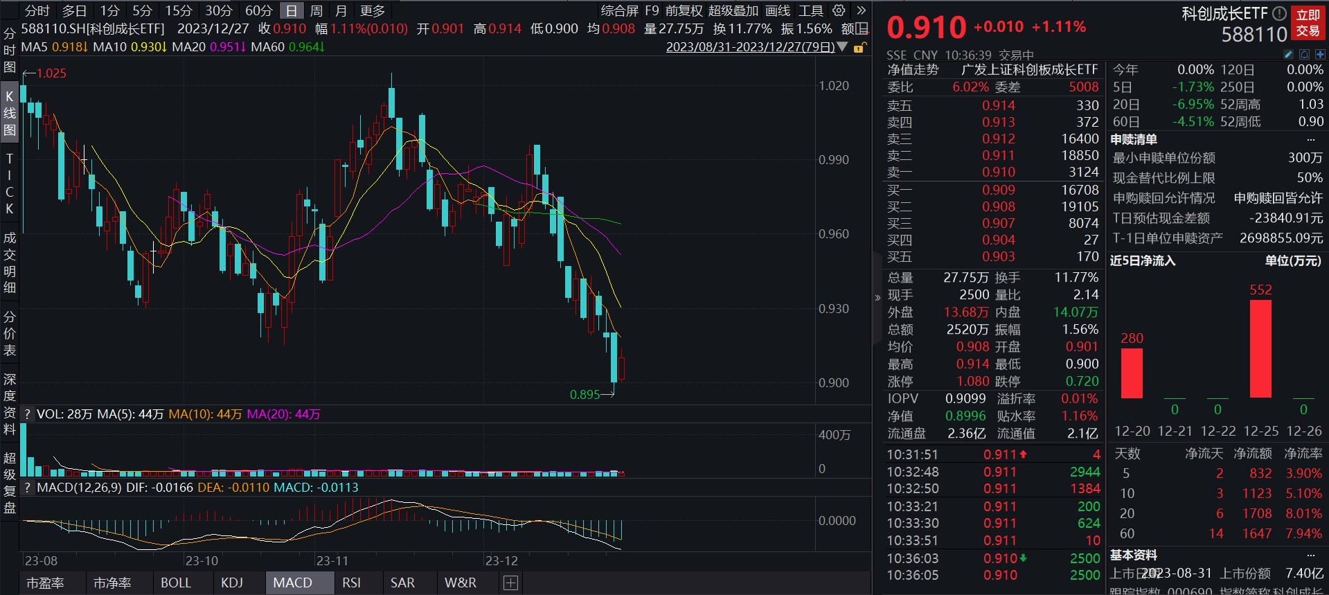Viewport: 1329px width, 595px height.
Task: Click the 卖五 ask price 0.914
Action: tap(999, 105)
